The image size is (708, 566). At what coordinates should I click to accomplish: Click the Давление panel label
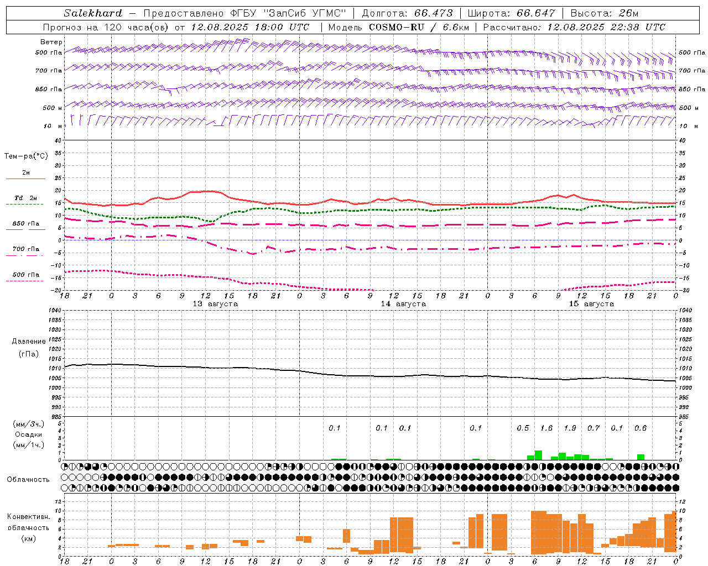pyautogui.click(x=29, y=342)
